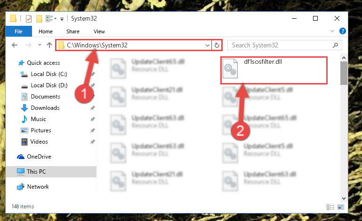Click the search magnifier icon
This screenshot has width=362, height=221.
point(336,45)
